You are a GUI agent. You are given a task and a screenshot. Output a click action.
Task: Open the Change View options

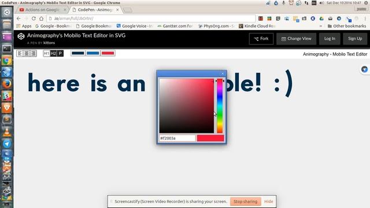(297, 39)
